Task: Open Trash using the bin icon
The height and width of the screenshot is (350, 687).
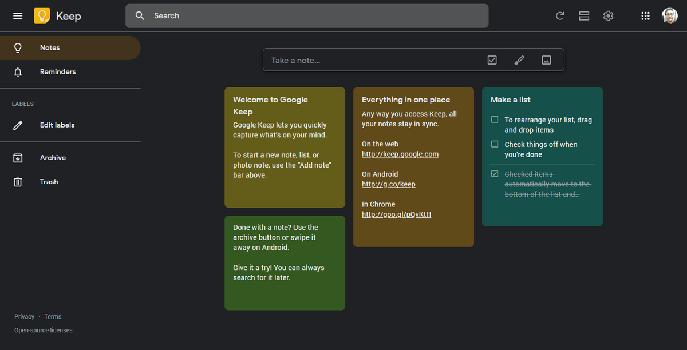Action: (18, 181)
